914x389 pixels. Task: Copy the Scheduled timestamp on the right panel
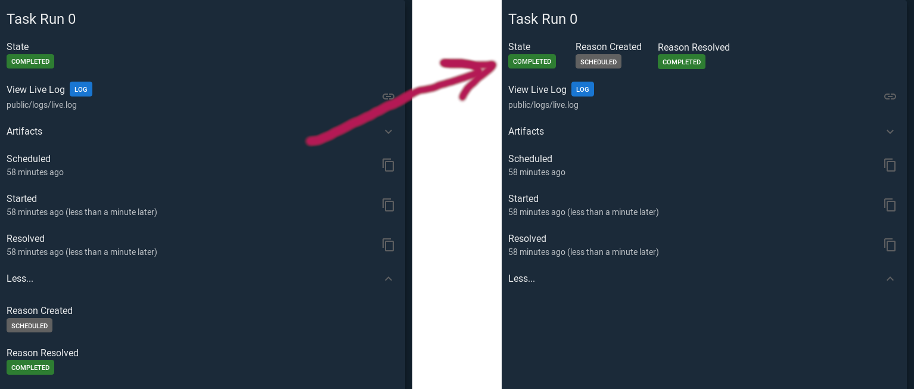[x=890, y=165]
